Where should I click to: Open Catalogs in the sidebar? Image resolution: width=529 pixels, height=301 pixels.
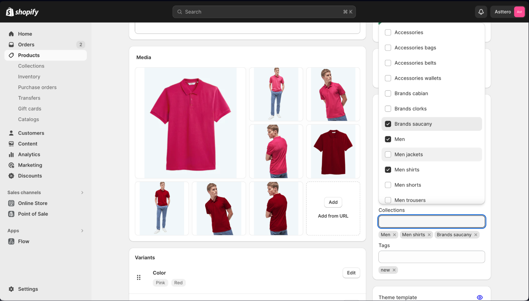coord(29,120)
